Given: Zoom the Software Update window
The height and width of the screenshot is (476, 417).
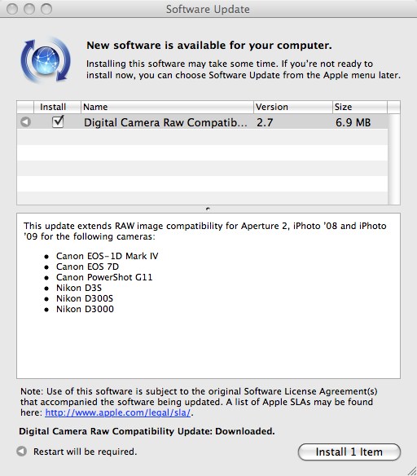Looking at the screenshot, I should 46,9.
